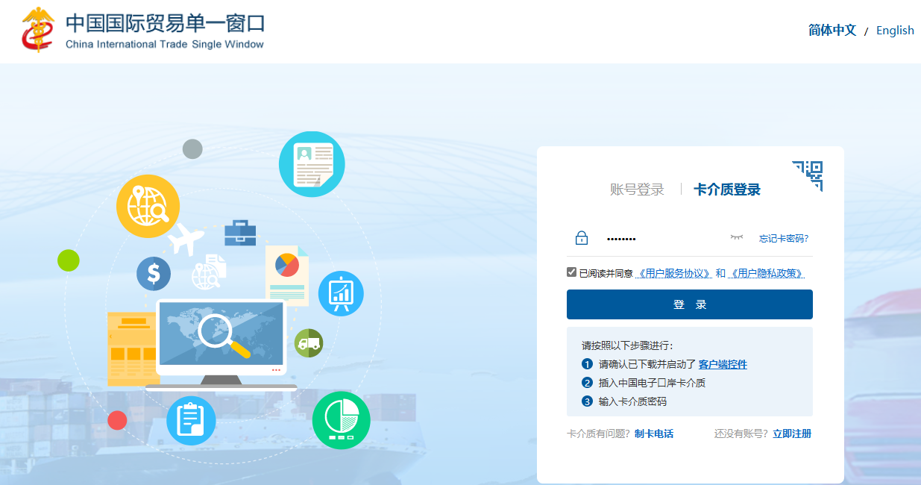921x485 pixels.
Task: Uncheck the user agreement consent checkbox
Action: click(571, 272)
